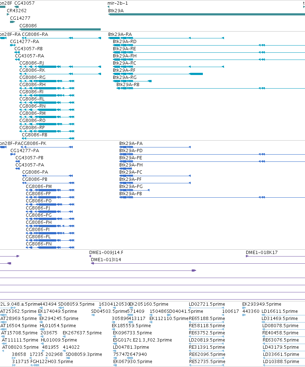Screen dimensions: 305x367
Task: Select EST HL01054.5prime
Action: pyautogui.click(x=58, y=326)
